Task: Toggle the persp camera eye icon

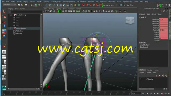Action: [14, 18]
